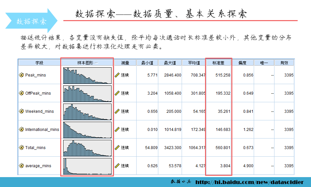
Task: Click the ruler measurement icon for Weekend_mins
Action: coord(117,111)
